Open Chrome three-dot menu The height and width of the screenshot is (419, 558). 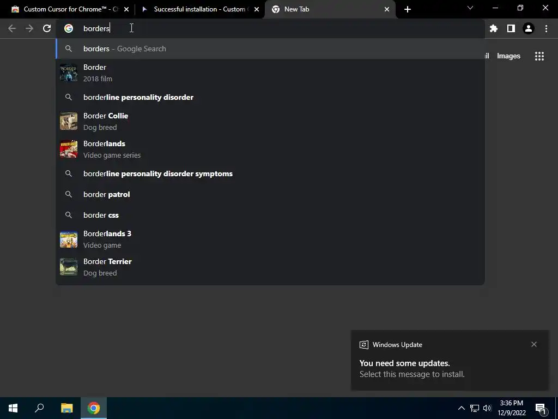point(546,28)
